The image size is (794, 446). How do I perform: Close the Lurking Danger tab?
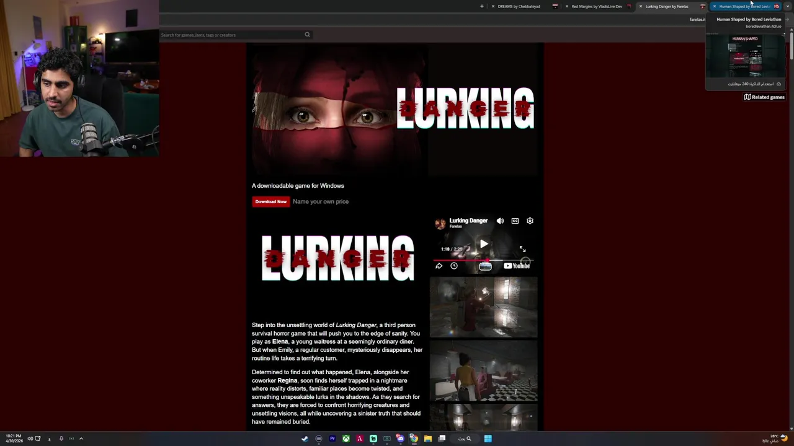point(640,6)
